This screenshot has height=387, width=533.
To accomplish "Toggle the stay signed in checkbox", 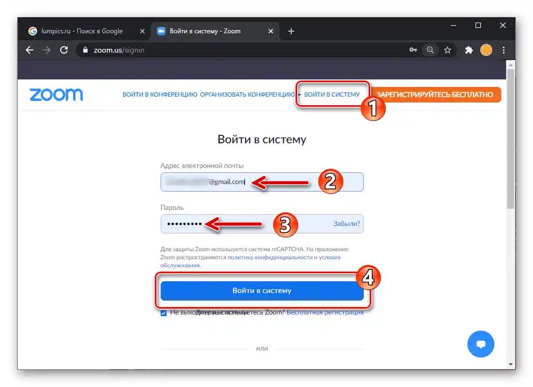I will click(x=163, y=312).
